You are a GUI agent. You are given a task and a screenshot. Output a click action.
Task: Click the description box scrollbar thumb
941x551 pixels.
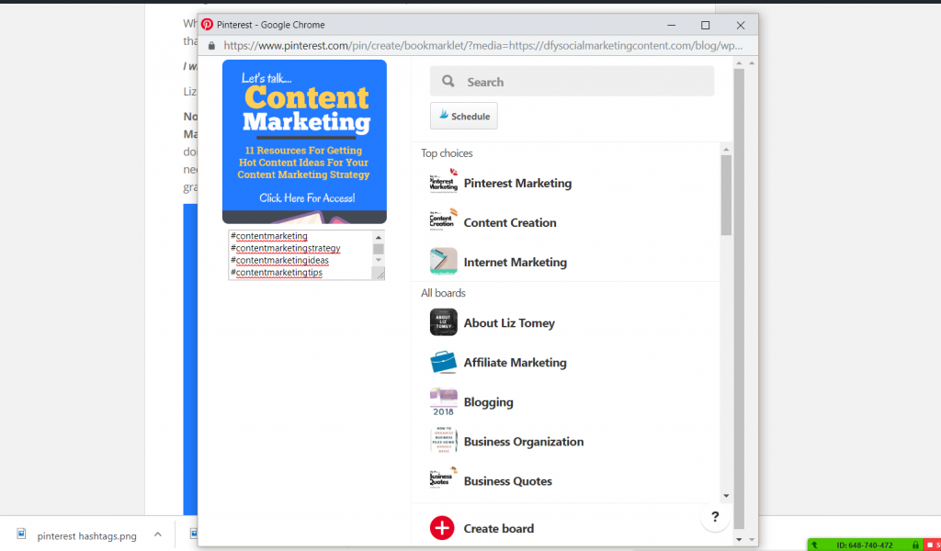[x=378, y=249]
